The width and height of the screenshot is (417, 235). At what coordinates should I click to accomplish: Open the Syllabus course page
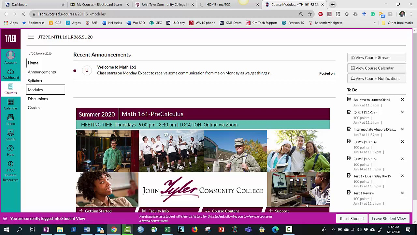35,81
